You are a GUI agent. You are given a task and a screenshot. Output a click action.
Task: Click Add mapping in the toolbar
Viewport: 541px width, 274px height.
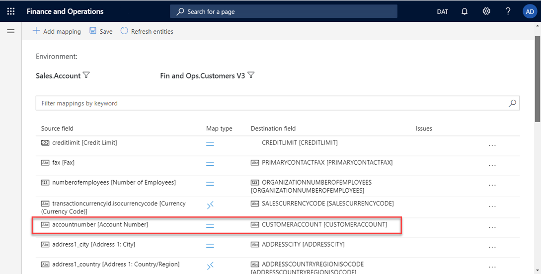coord(57,31)
